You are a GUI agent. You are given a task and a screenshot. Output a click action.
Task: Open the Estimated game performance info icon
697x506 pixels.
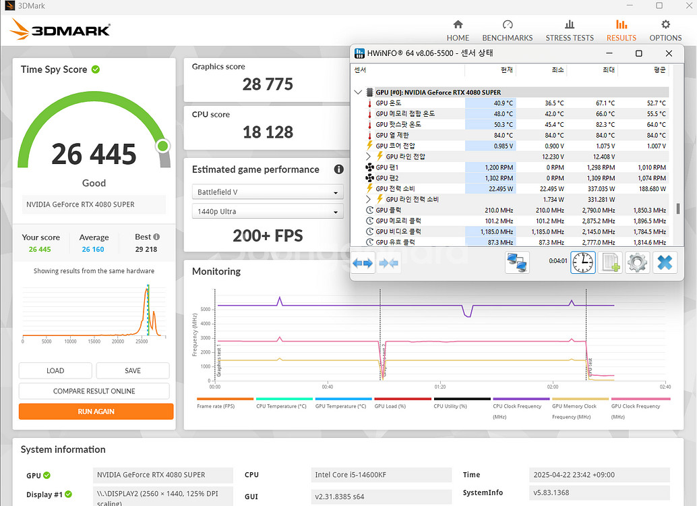(x=338, y=169)
